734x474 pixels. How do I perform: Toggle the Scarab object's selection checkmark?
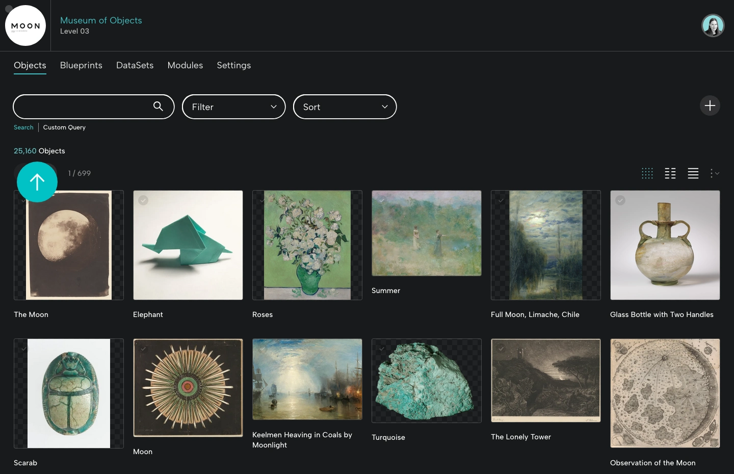pos(24,349)
